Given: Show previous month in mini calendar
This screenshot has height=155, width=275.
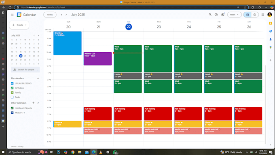Looking at the screenshot, I should coord(34,36).
